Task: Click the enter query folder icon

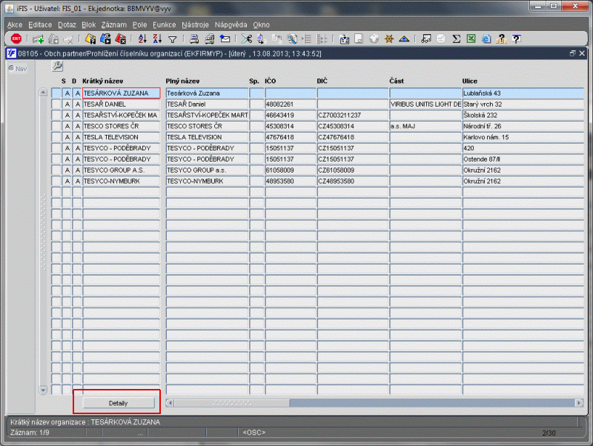Action: point(90,39)
